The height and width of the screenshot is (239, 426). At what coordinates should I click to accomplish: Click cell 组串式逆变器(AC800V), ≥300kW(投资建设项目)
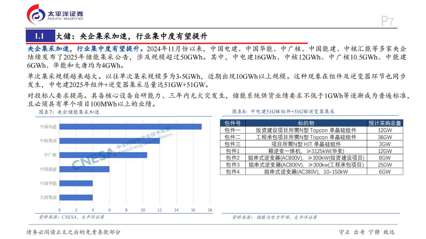pyautogui.click(x=306, y=158)
